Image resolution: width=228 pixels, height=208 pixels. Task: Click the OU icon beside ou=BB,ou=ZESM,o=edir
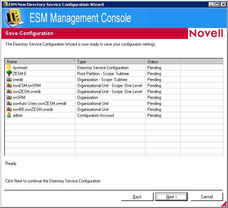[9, 109]
